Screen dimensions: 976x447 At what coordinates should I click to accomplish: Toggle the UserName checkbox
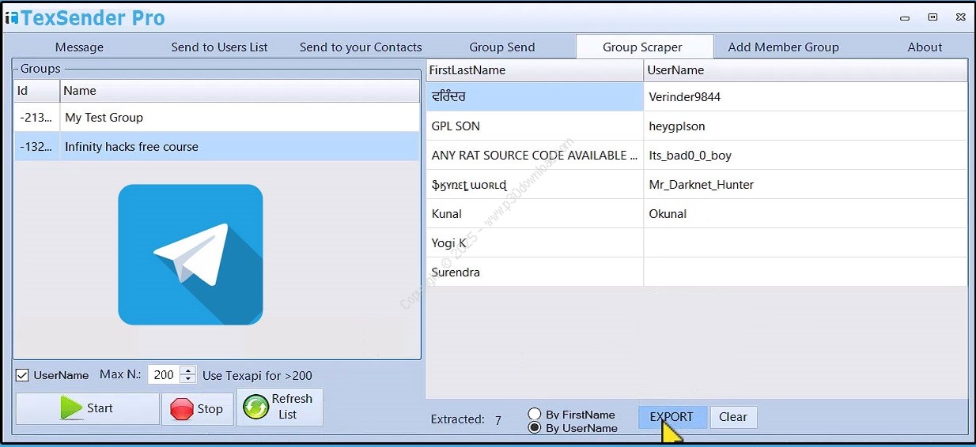(23, 375)
